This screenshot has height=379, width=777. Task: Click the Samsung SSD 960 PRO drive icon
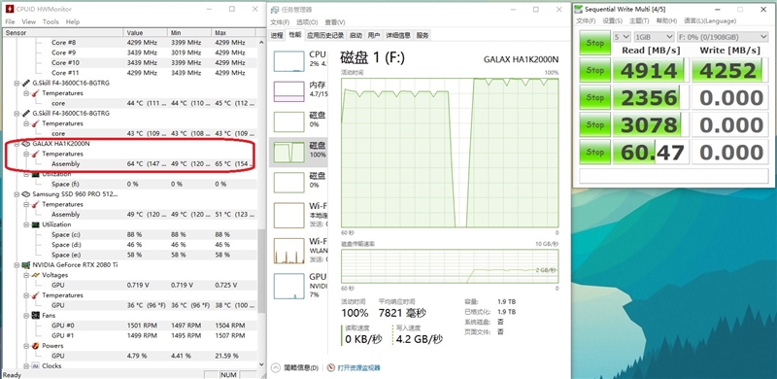point(26,194)
